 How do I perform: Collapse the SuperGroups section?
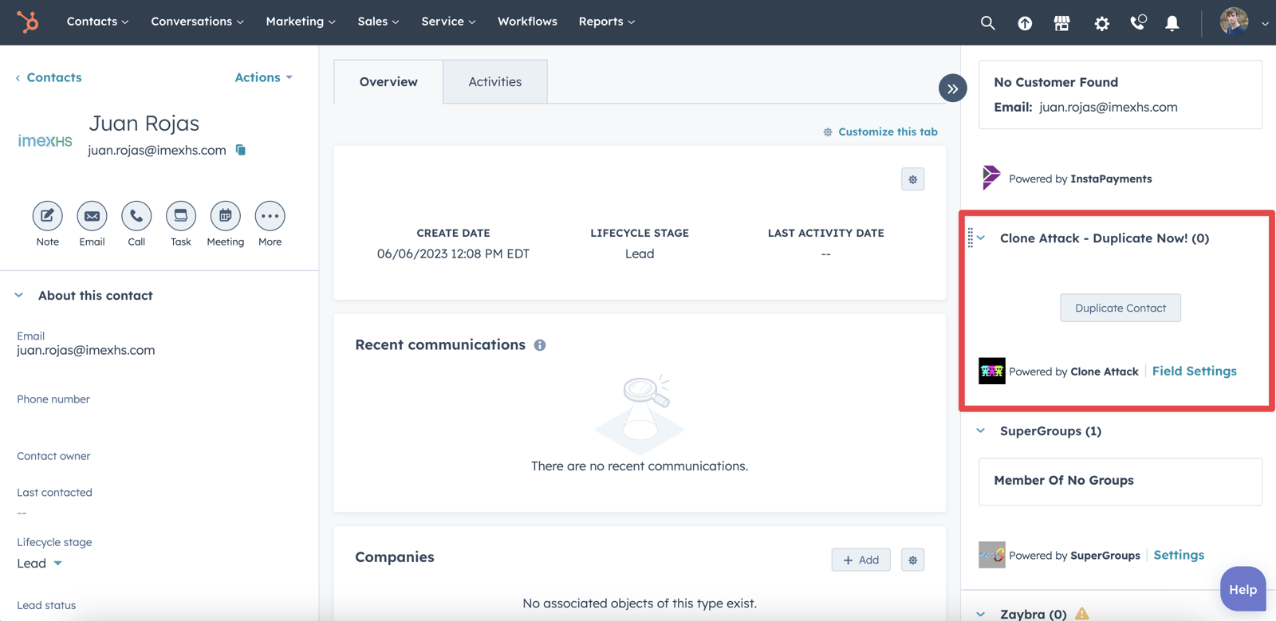(x=981, y=430)
